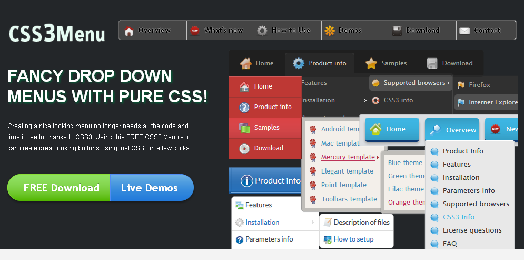Click the floppy disk icon beside Download
Screen dimensions: 524x260
397,31
